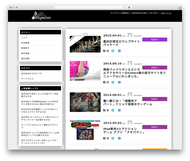Open post about Cuters 楽天サイト renewal
The width and height of the screenshot is (190, 161).
point(135,73)
